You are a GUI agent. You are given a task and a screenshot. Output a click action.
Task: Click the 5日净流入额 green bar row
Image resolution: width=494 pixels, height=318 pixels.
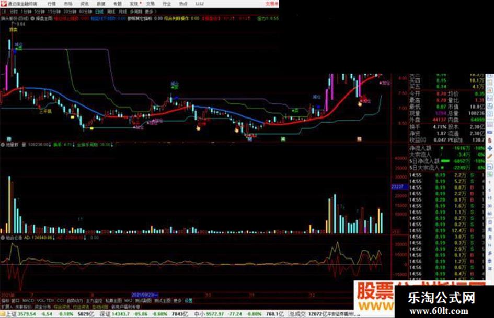point(447,161)
